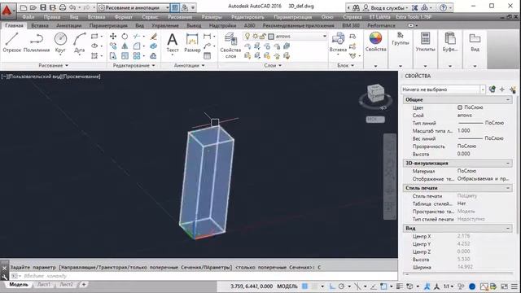Image resolution: width=521 pixels, height=293 pixels.
Task: Add a new layout with plus button
Action: [x=84, y=284]
